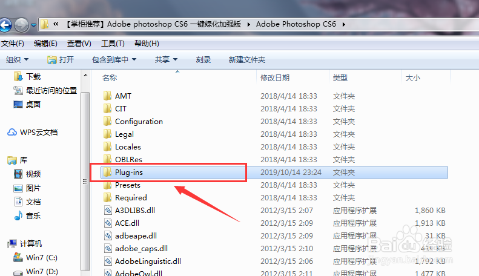Select the A3DLIBS.dll file icon
Image resolution: width=479 pixels, height=276 pixels.
pos(108,211)
